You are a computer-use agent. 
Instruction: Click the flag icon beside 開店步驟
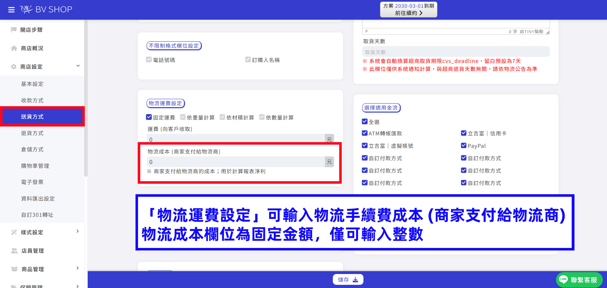[x=14, y=30]
